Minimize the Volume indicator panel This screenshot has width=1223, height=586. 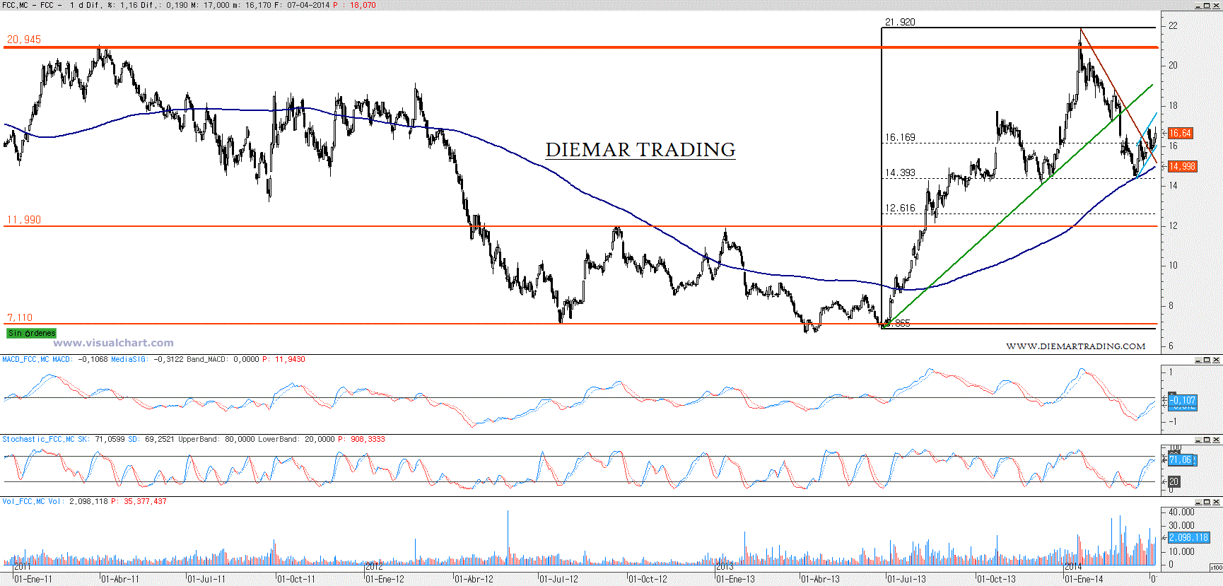[x=1198, y=502]
